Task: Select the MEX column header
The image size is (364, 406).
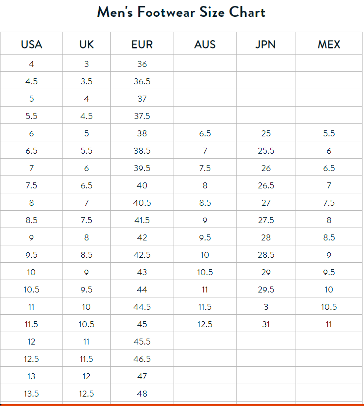Action: click(x=329, y=45)
